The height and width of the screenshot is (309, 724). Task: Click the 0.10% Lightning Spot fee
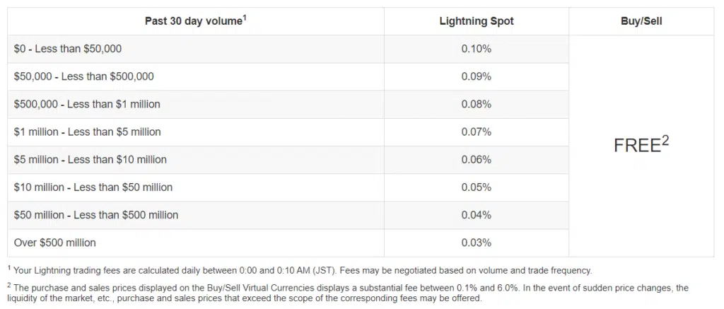(x=477, y=49)
